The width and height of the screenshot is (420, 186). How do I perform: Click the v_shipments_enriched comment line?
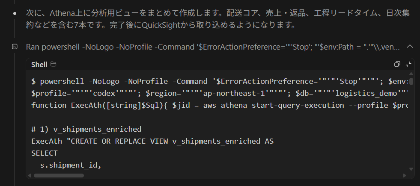[86, 129]
